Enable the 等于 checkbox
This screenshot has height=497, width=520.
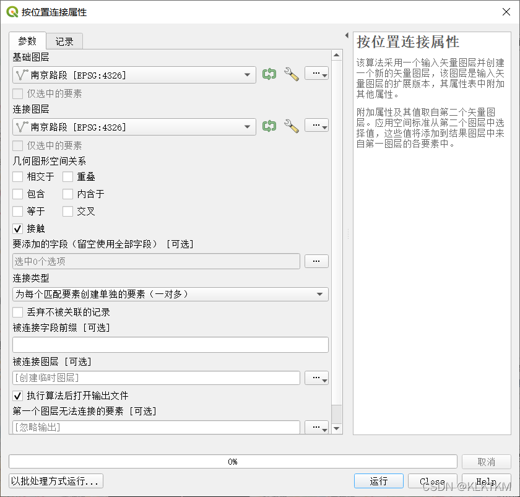[x=17, y=211]
